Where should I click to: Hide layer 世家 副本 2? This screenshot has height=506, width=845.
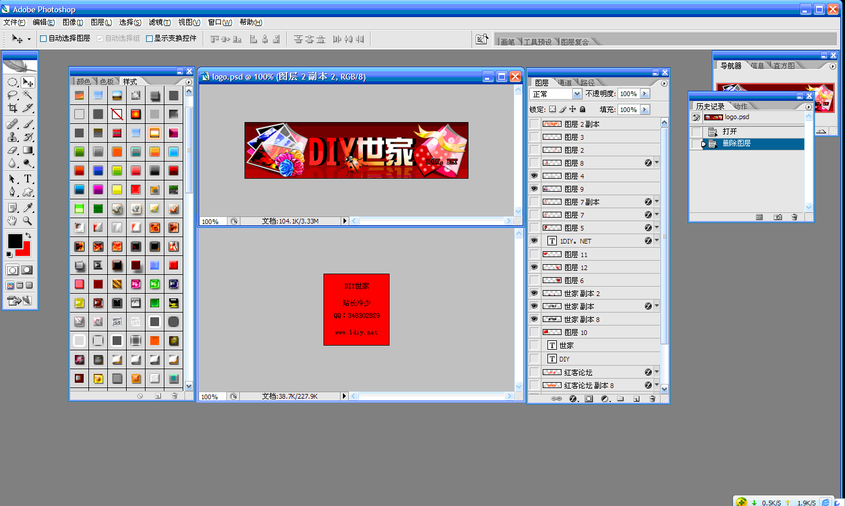tap(534, 293)
